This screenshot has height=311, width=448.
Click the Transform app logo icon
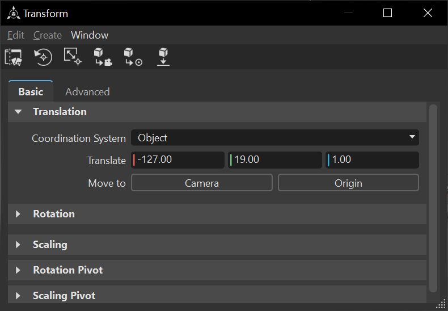click(x=14, y=13)
